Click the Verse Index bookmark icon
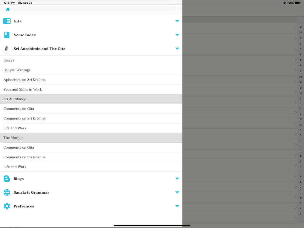 coord(7,35)
